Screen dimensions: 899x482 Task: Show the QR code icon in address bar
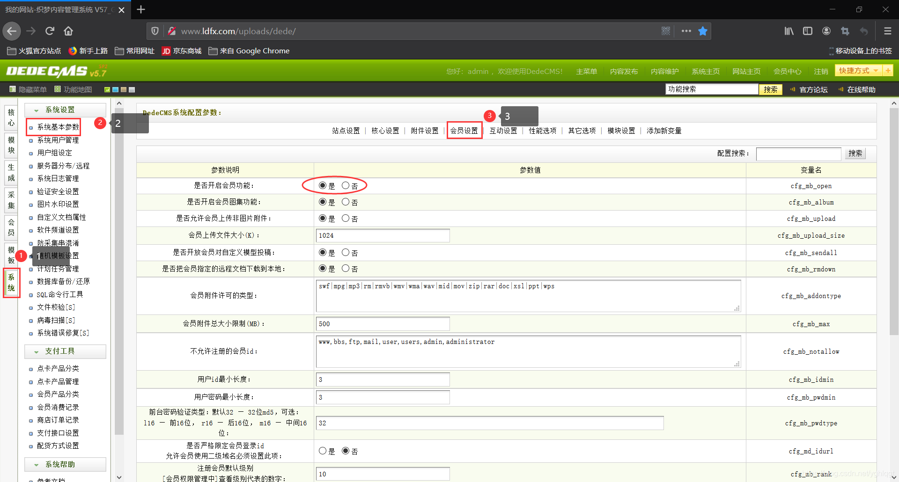[666, 31]
